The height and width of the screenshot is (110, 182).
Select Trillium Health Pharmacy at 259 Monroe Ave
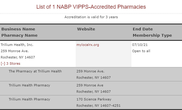pyautogui.click(x=91, y=88)
